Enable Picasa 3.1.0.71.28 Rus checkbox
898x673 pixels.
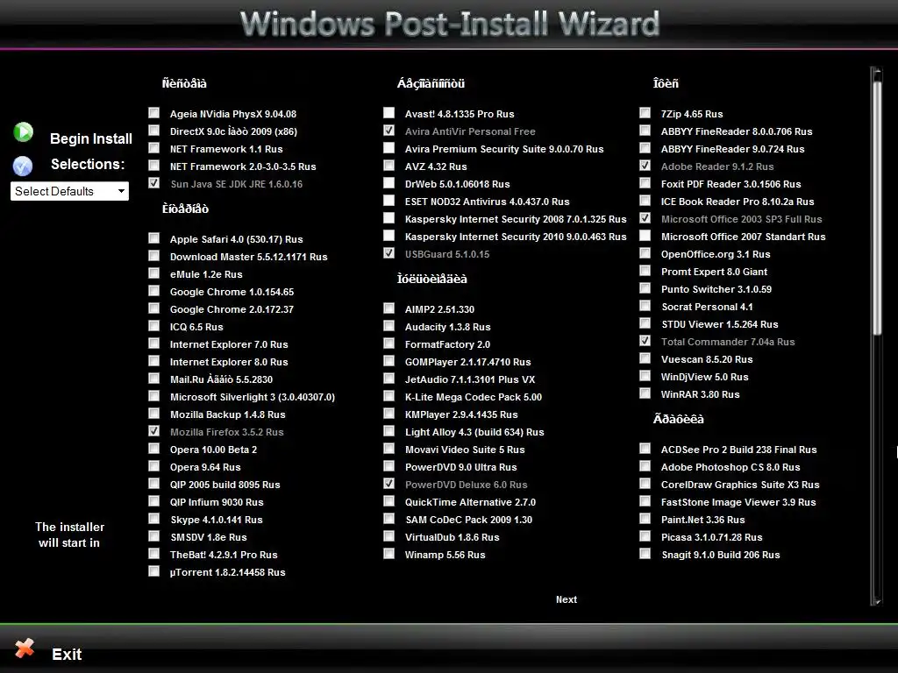645,536
